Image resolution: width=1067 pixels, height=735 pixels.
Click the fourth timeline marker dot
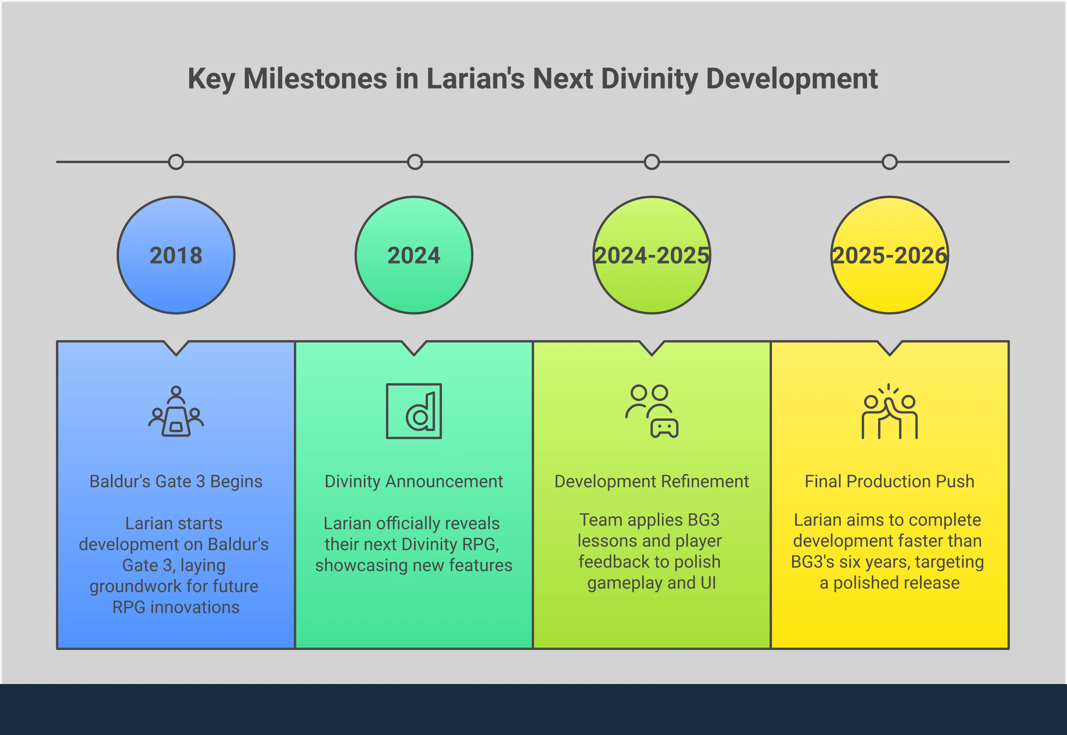(889, 162)
